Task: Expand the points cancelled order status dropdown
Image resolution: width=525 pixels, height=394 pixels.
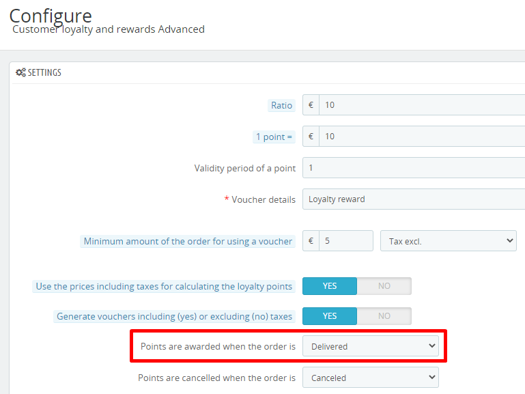Action: click(x=370, y=378)
